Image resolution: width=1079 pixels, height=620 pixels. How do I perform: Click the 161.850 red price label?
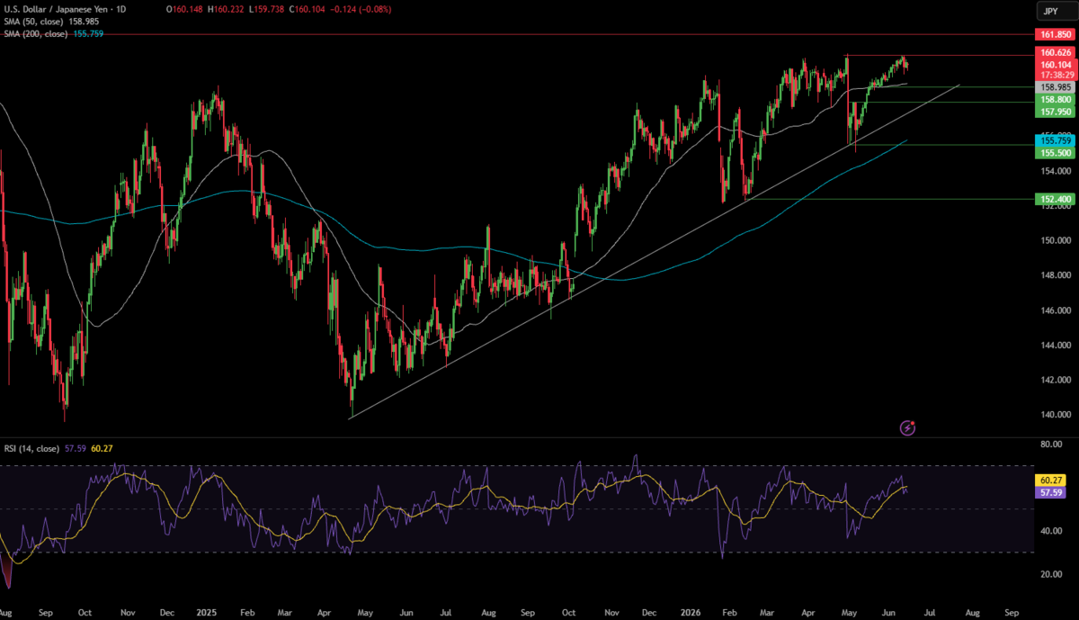(x=1053, y=34)
